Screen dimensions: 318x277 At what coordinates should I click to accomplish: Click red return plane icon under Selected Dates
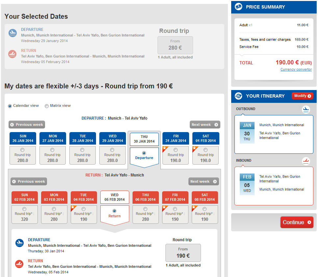click(12, 54)
